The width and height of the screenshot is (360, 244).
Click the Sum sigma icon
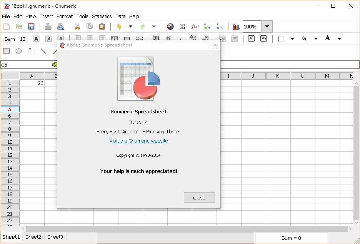point(182,27)
